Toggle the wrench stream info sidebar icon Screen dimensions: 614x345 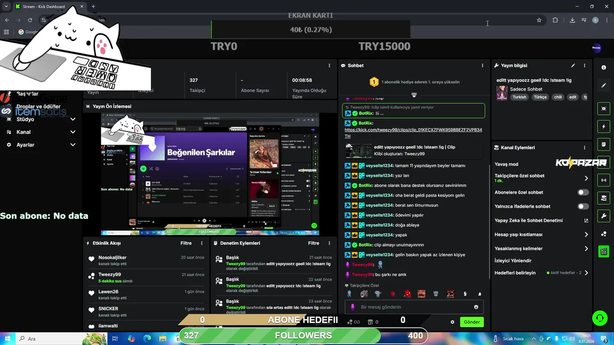tap(603, 216)
